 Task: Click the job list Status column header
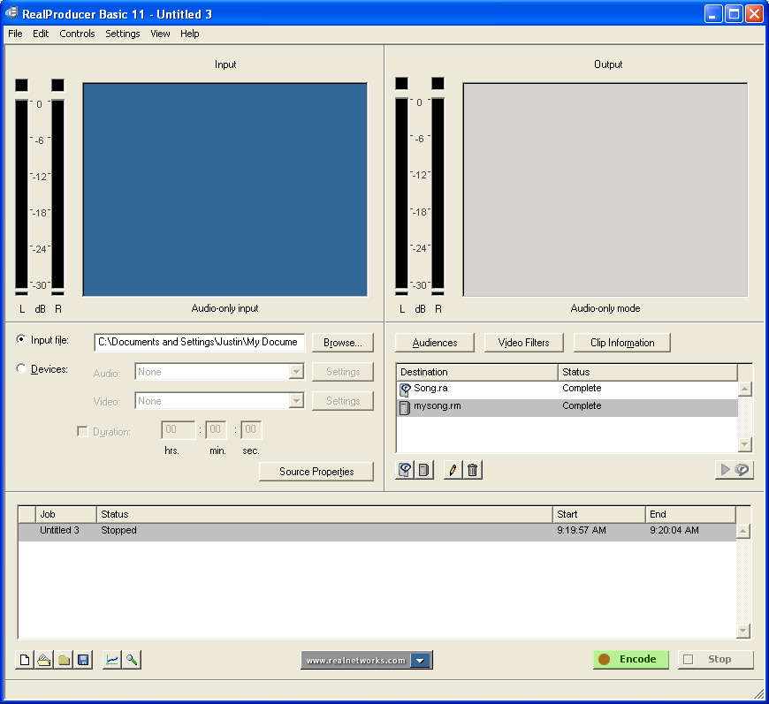[324, 514]
